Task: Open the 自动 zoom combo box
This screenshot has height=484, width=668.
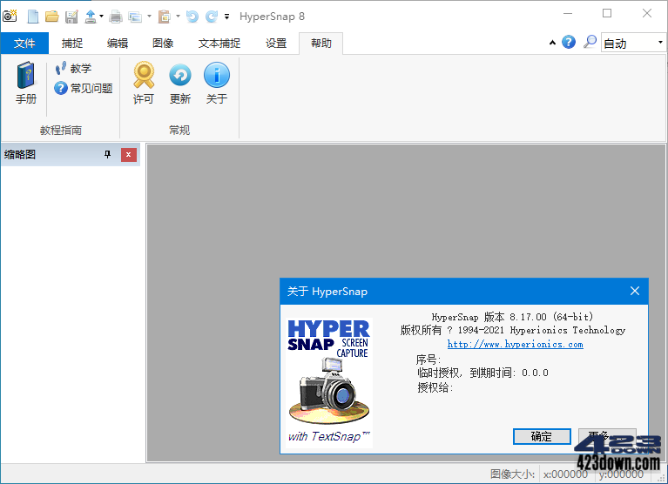Action: click(x=633, y=43)
